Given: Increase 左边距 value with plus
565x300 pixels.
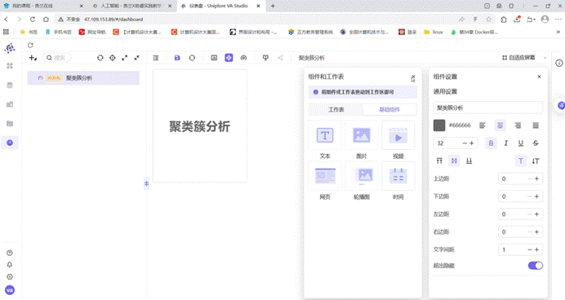Looking at the screenshot, I should [536, 214].
